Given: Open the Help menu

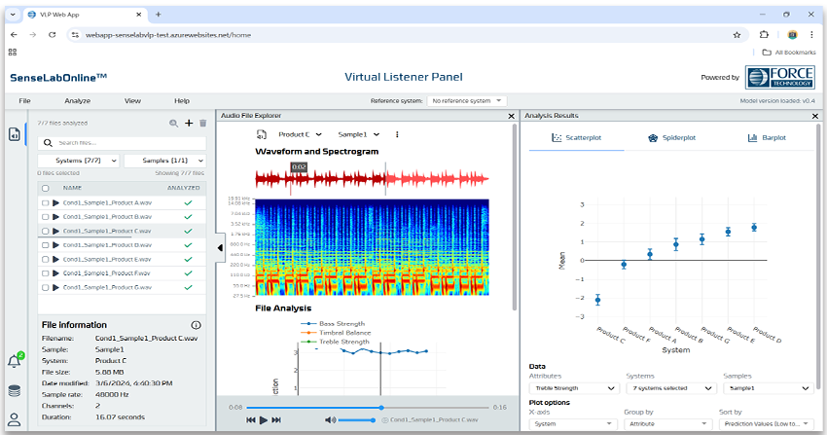Looking at the screenshot, I should coord(182,101).
